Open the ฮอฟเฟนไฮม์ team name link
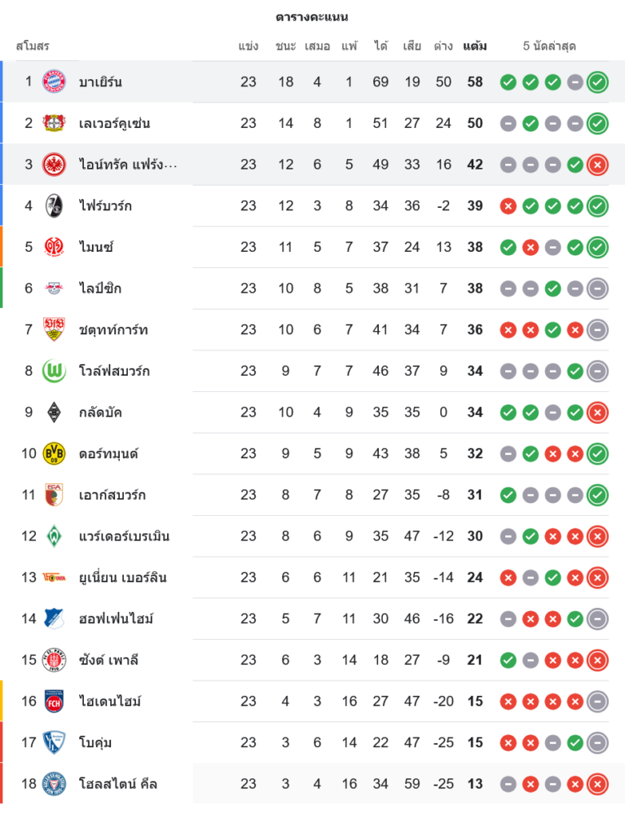This screenshot has width=625, height=815. [x=116, y=619]
